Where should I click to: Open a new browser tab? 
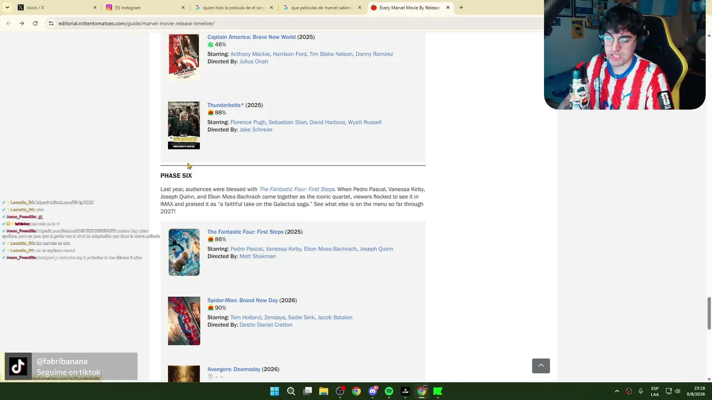click(x=461, y=8)
